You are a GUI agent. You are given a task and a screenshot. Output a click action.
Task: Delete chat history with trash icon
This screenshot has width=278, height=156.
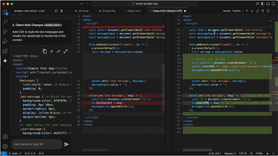click(x=62, y=11)
